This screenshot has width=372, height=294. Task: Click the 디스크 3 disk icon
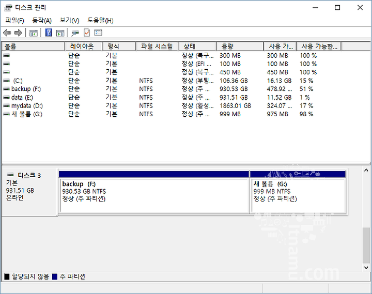10,175
